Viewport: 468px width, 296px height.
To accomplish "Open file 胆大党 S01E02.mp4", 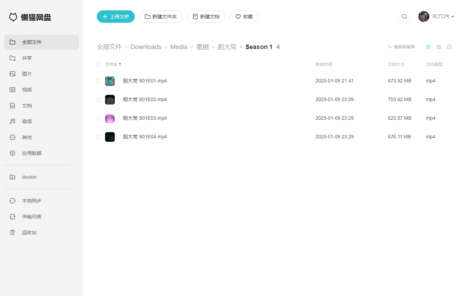I will [x=145, y=100].
